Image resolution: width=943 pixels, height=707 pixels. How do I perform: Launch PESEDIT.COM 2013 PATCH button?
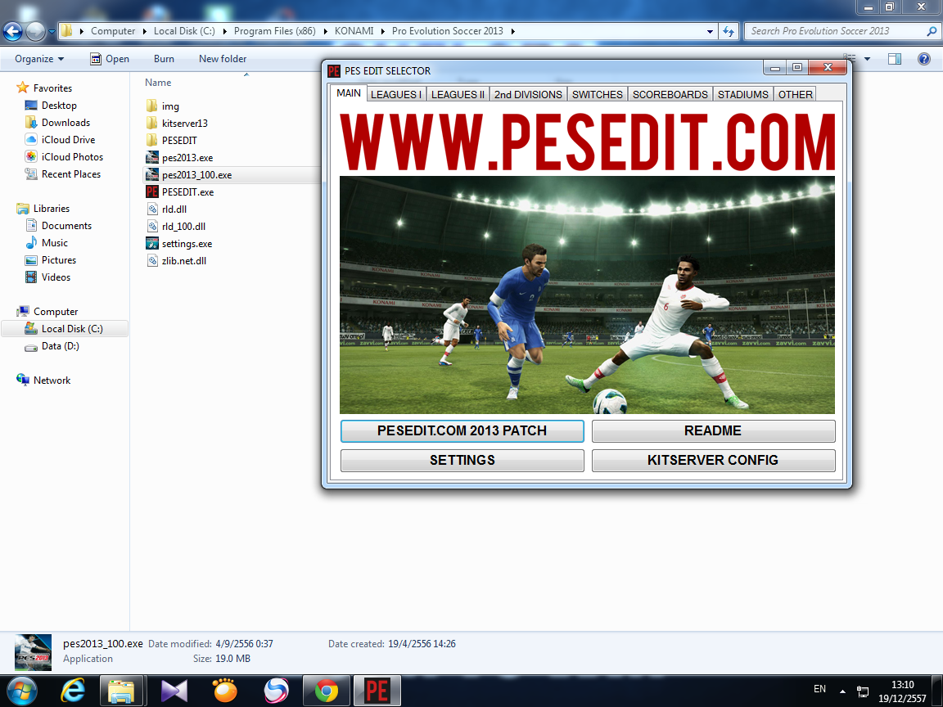pyautogui.click(x=462, y=431)
